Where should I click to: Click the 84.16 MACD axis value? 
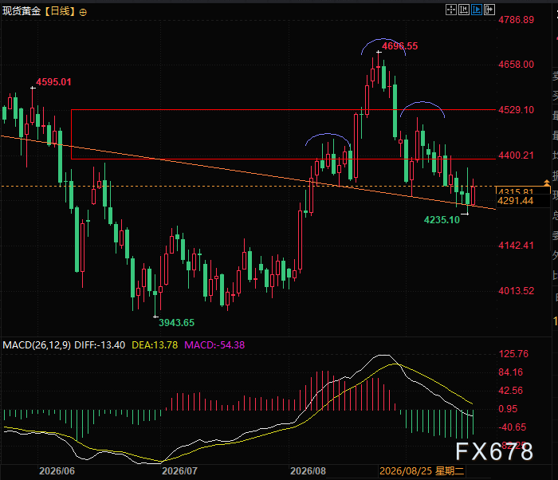pos(511,372)
